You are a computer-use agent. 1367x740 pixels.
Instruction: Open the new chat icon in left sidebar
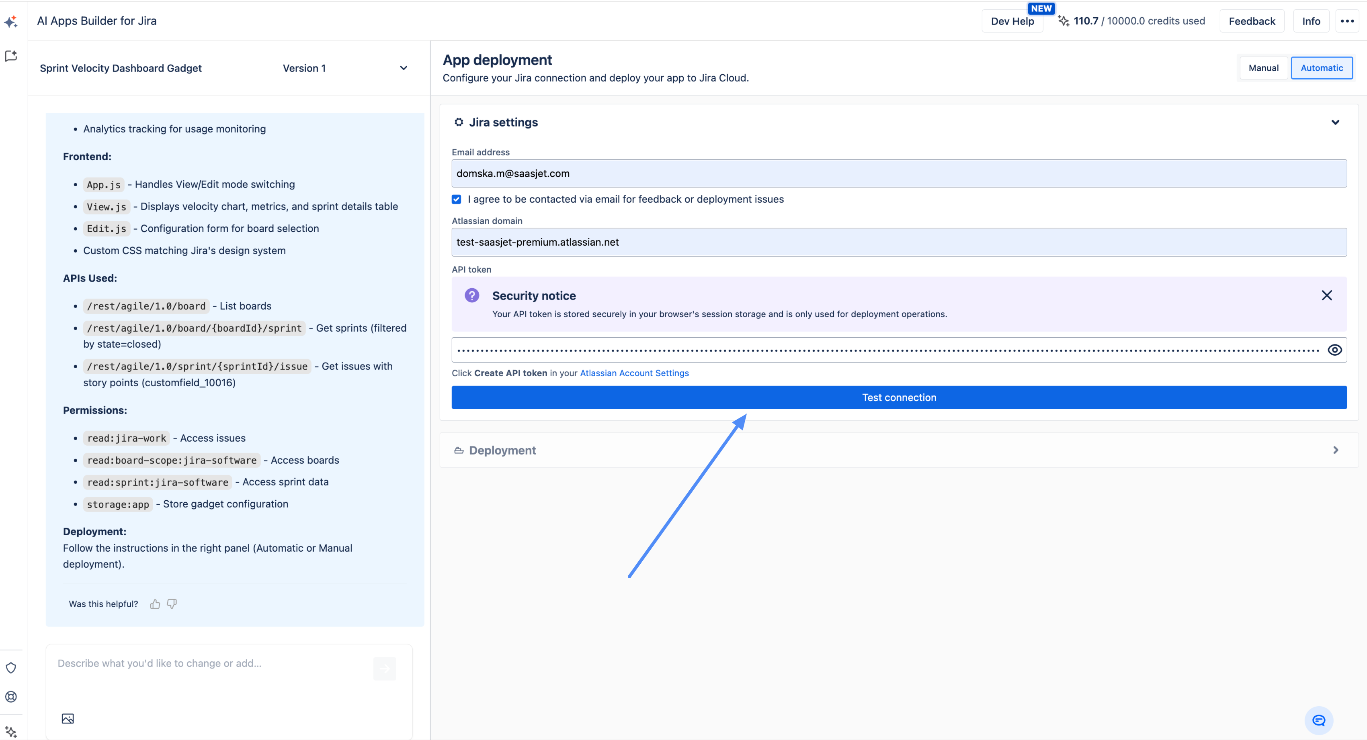[11, 56]
